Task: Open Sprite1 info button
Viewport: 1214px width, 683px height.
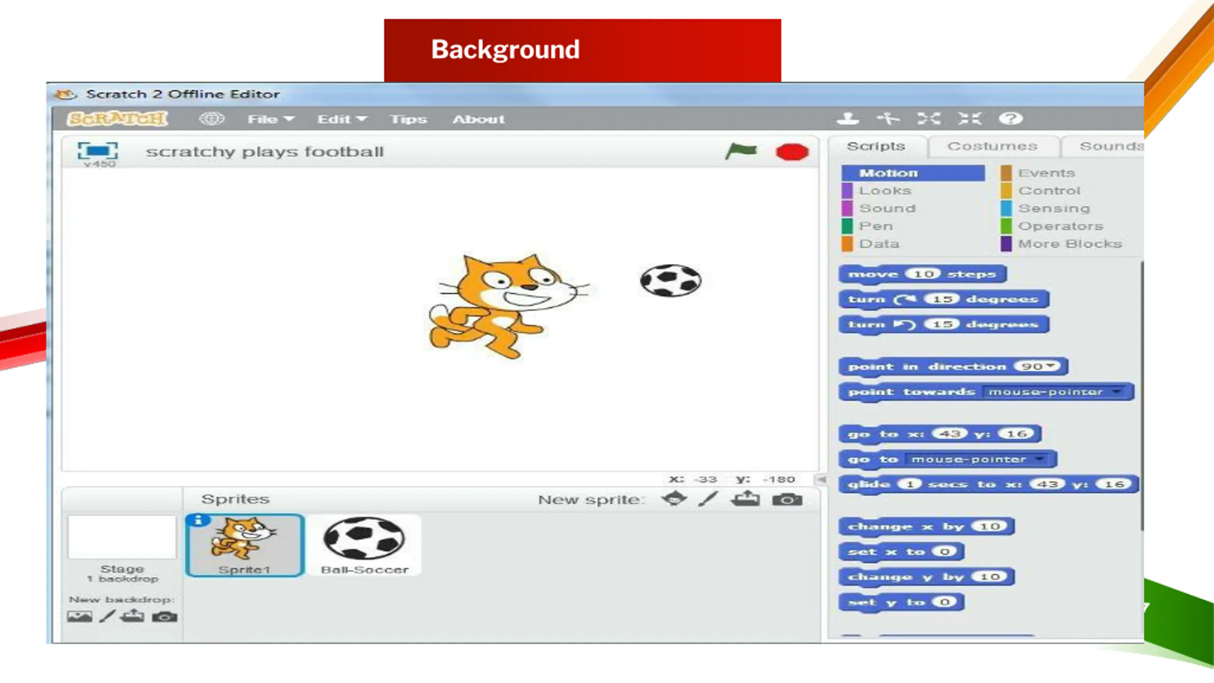Action: point(198,520)
